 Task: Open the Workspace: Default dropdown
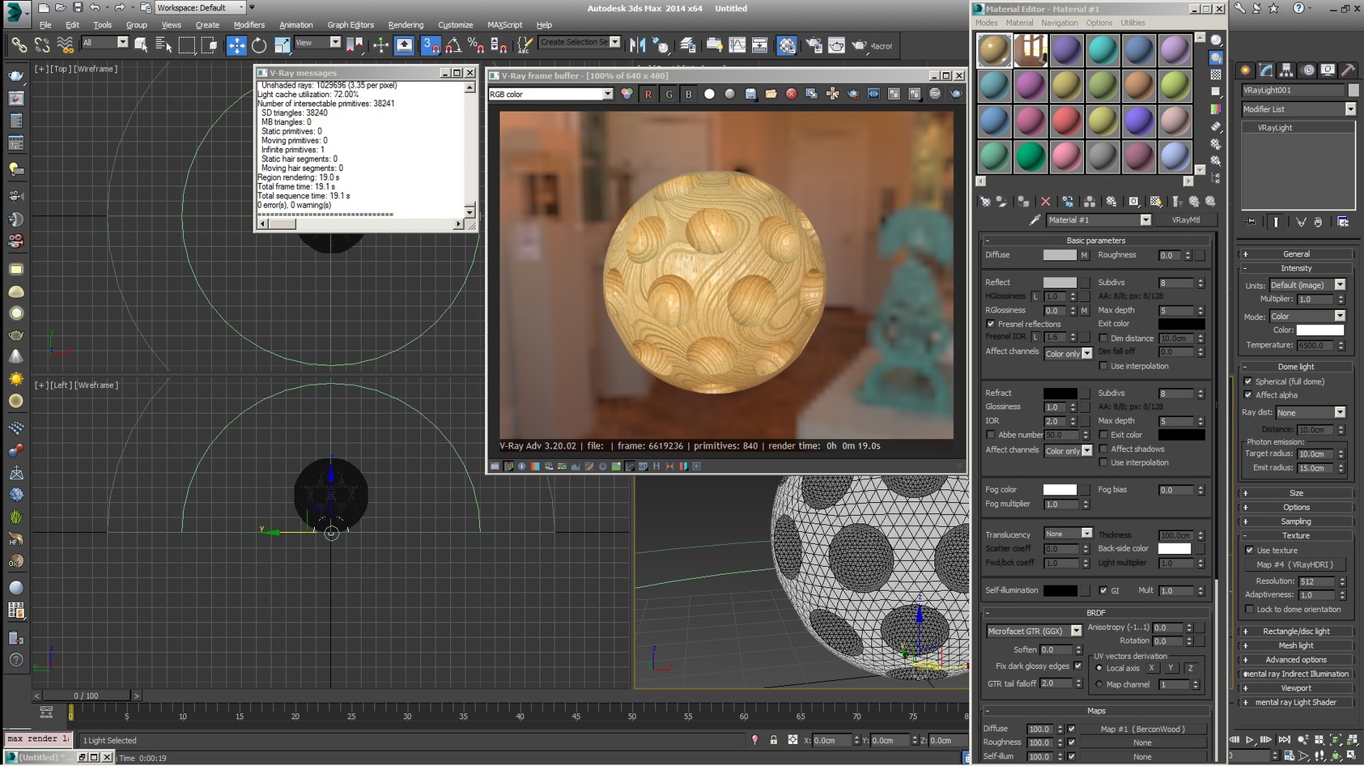point(200,7)
